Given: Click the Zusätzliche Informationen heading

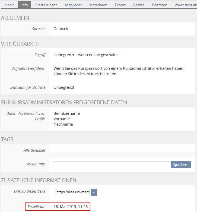Looking at the screenshot, I should [39, 180].
